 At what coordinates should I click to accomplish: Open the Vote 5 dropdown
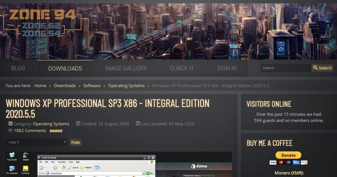[x=37, y=142]
